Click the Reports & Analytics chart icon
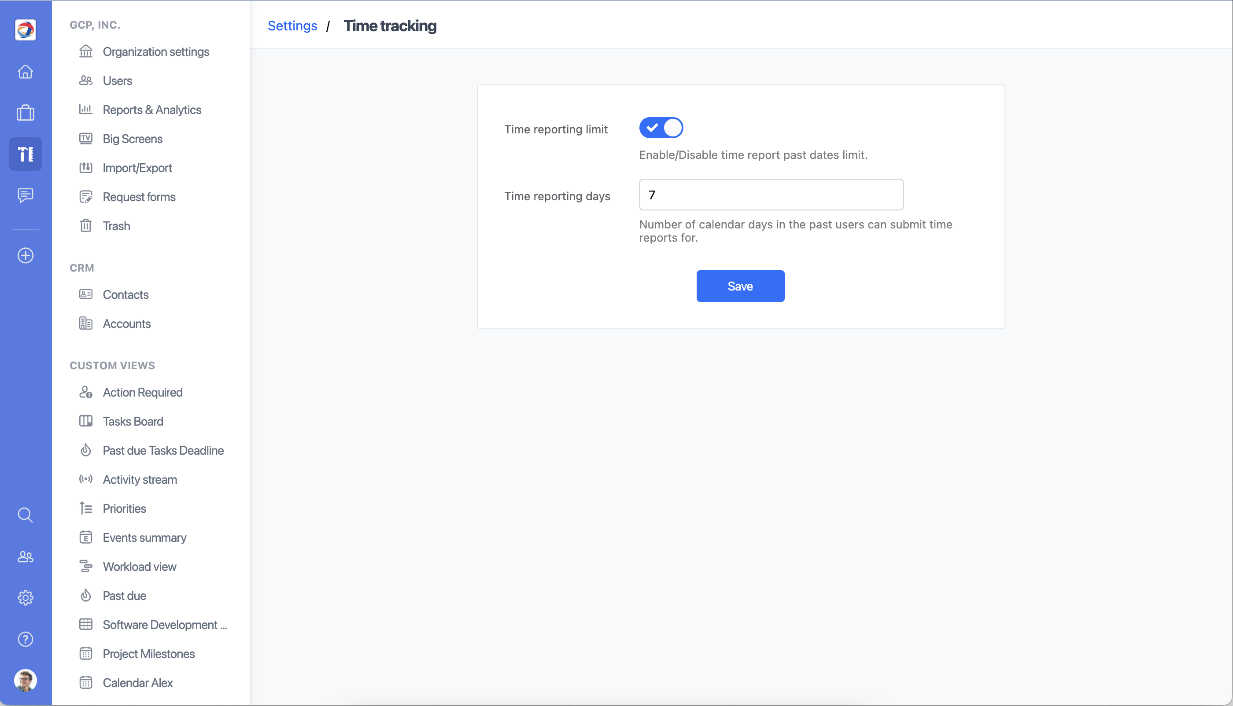This screenshot has height=706, width=1233. point(86,110)
